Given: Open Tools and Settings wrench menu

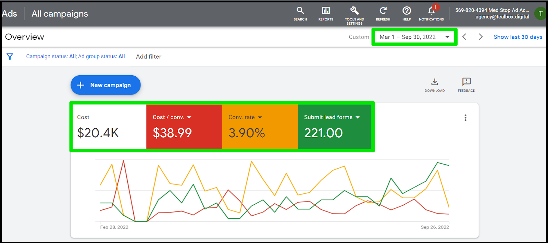Looking at the screenshot, I should coord(354,15).
